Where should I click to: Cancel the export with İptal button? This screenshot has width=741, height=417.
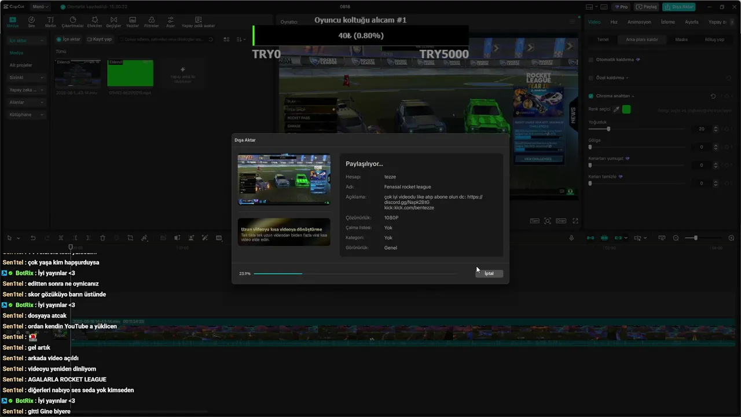[489, 273]
